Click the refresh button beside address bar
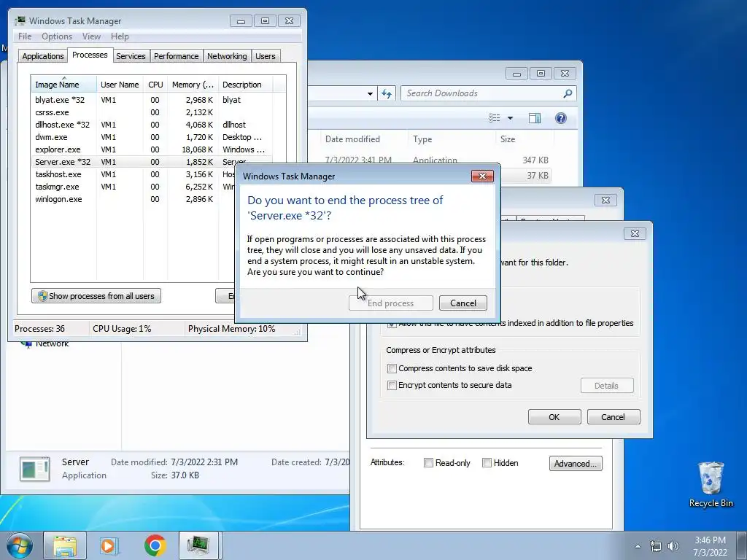The width and height of the screenshot is (747, 560). (387, 93)
